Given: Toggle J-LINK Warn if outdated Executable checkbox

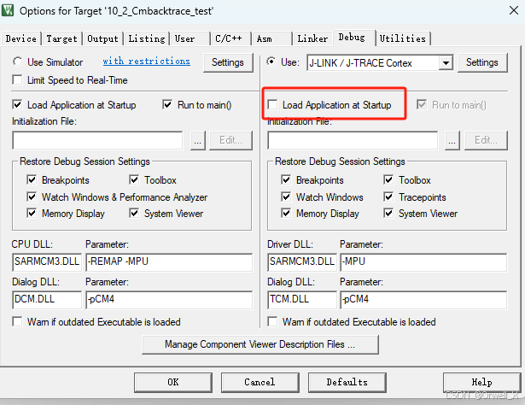Looking at the screenshot, I should (272, 321).
